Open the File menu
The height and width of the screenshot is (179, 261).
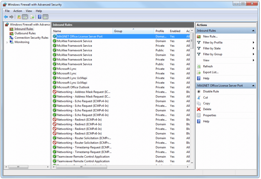[7, 11]
